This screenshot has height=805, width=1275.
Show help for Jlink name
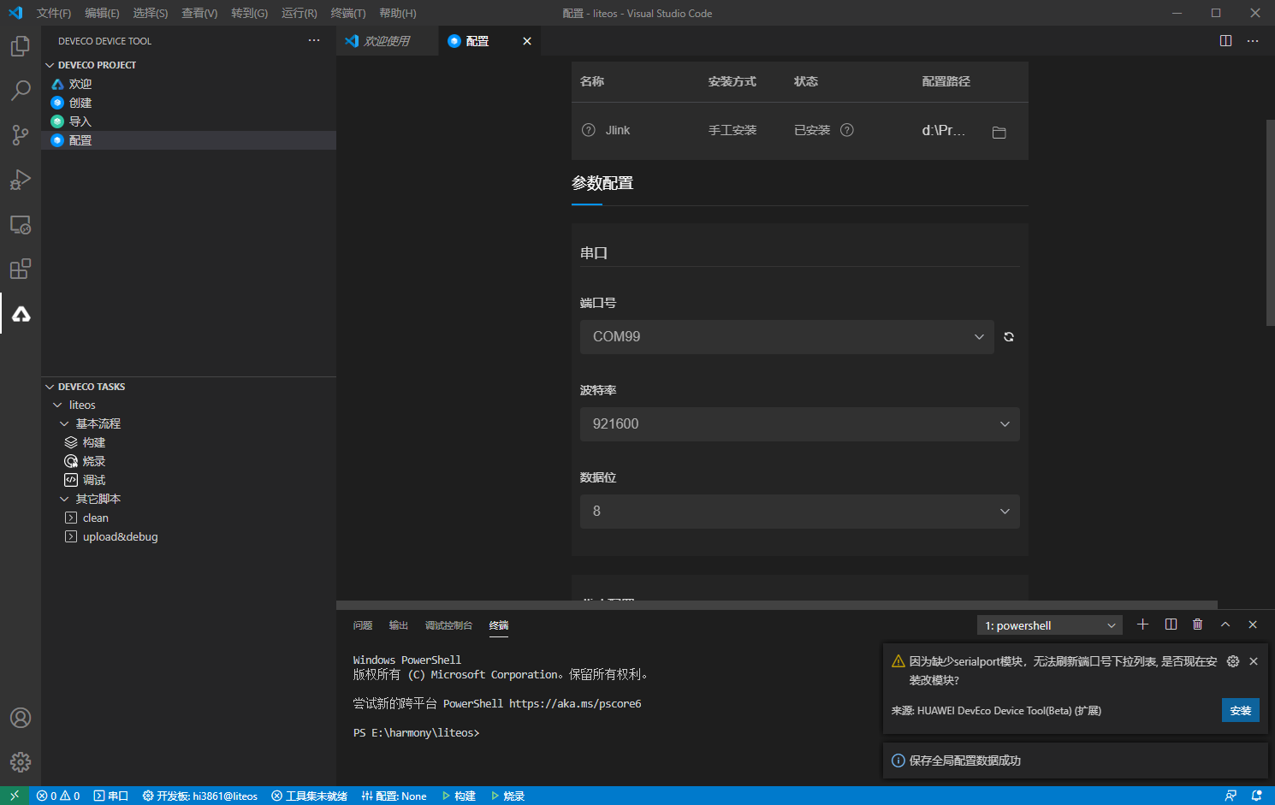click(x=588, y=130)
